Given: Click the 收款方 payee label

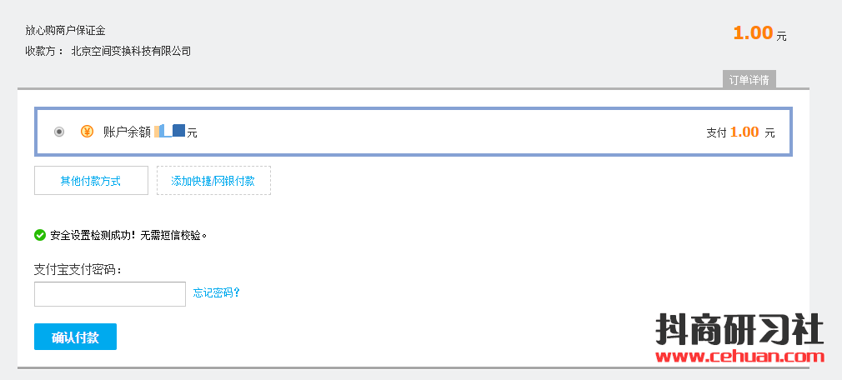Looking at the screenshot, I should tap(44, 51).
